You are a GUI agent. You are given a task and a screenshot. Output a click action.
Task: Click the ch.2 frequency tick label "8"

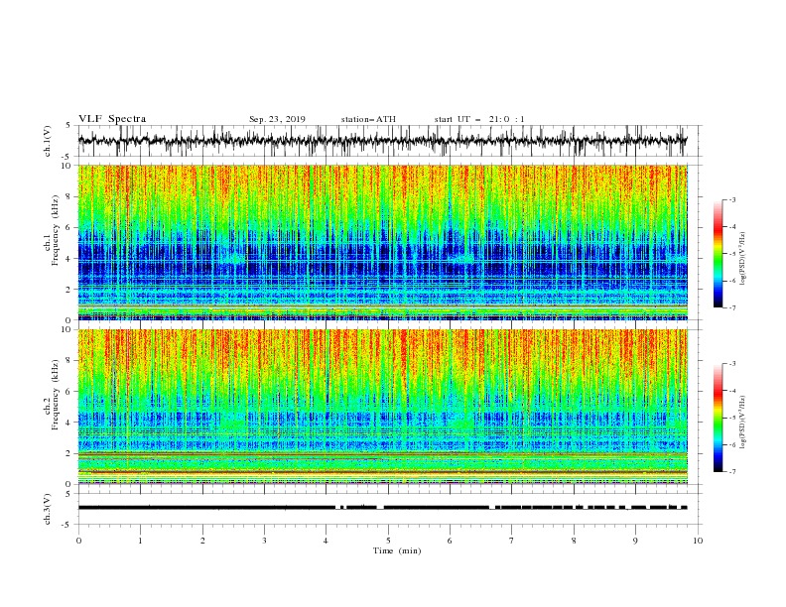coord(68,361)
